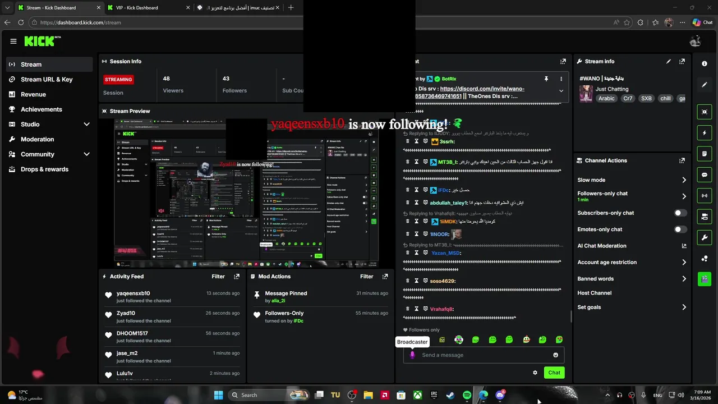Pop out the Stream info panel
718x404 pixels.
click(682, 61)
